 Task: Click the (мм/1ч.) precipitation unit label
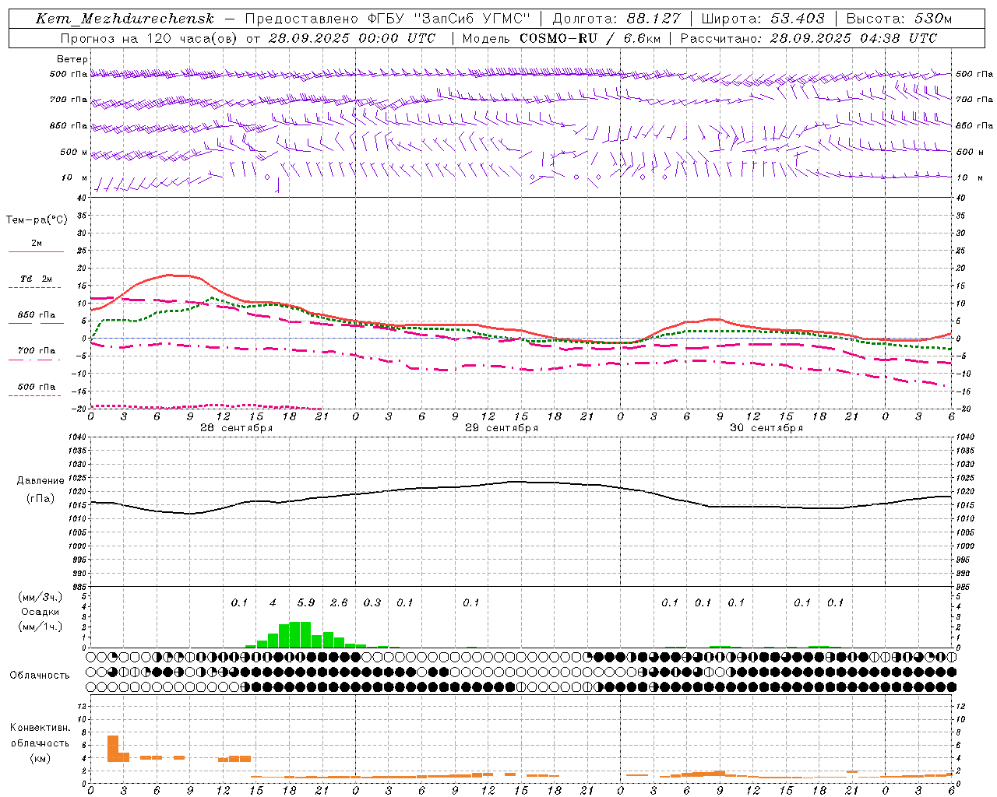coord(41,627)
